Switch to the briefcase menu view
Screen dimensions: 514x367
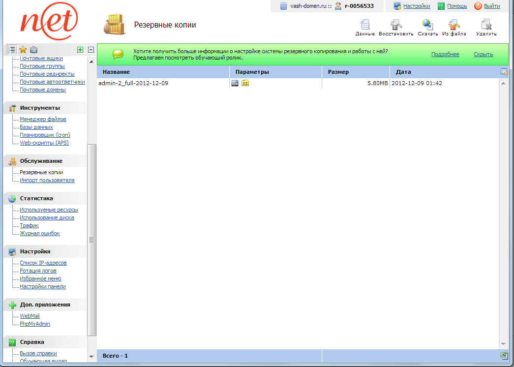coord(33,50)
